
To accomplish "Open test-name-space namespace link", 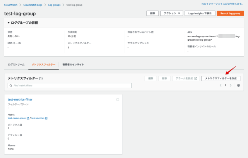I will pyautogui.click(x=17, y=118).
